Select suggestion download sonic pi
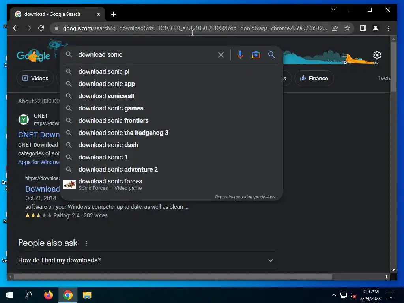 click(x=171, y=72)
